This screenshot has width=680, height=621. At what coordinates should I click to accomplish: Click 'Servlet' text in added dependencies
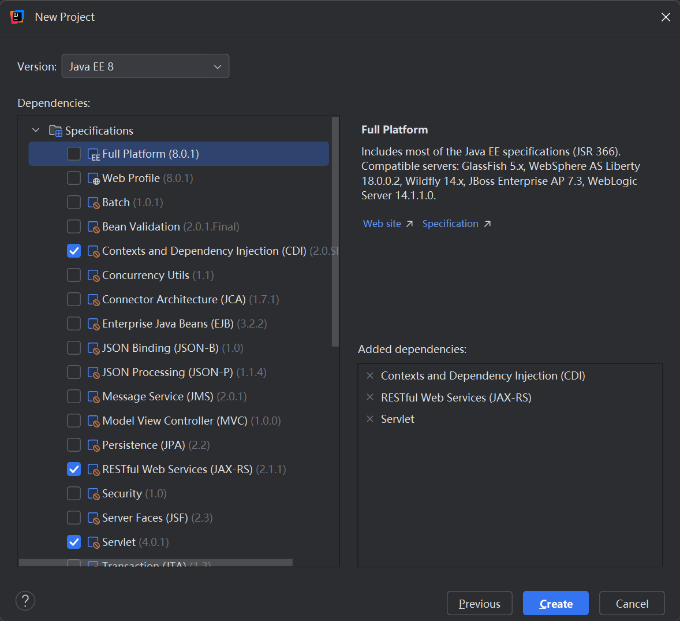[397, 419]
